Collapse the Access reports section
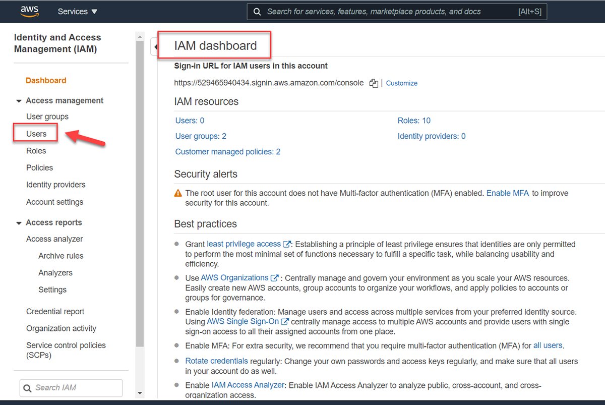The image size is (605, 405). coord(19,222)
